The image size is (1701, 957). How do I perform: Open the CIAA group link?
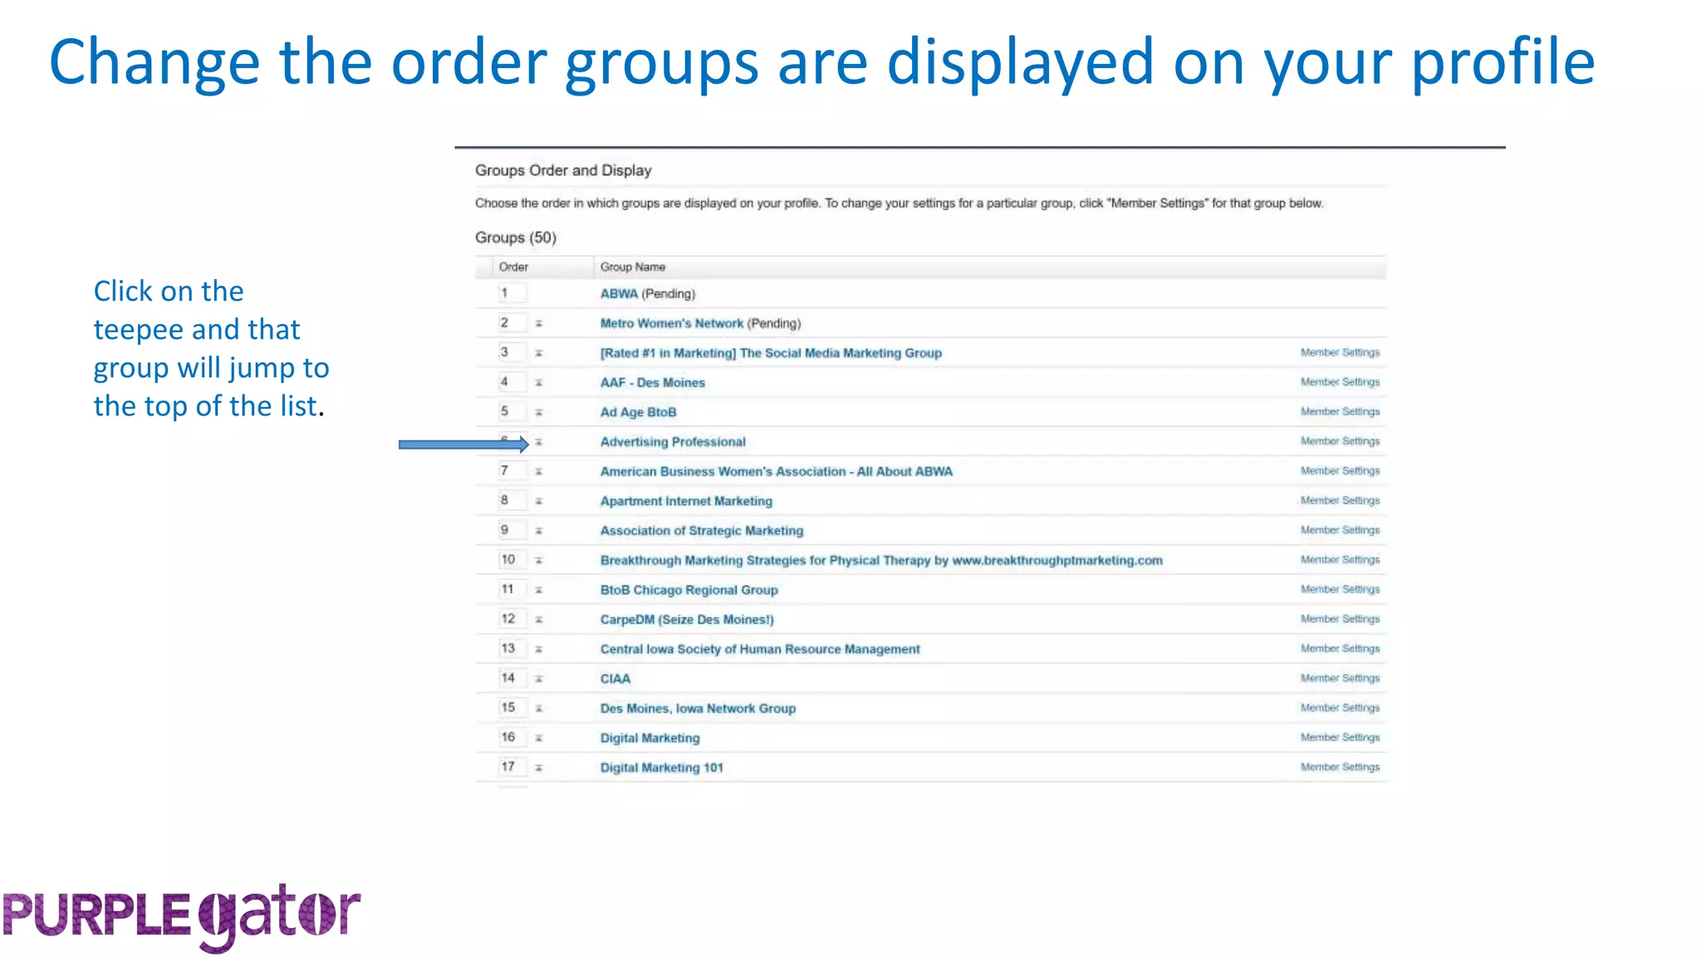coord(615,679)
